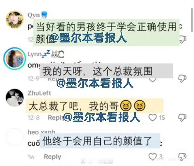Open Lynn's teal-ringed profile picture

click(x=15, y=58)
